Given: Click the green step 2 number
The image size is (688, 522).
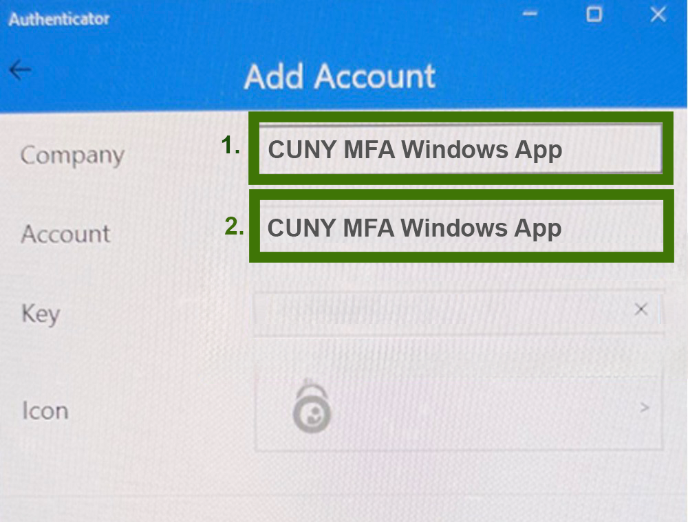Looking at the screenshot, I should [x=234, y=226].
